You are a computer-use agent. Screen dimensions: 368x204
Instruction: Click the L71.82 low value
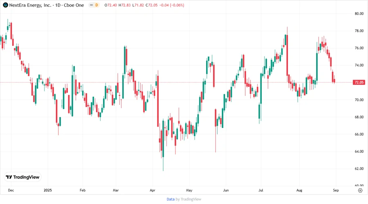pos(138,5)
